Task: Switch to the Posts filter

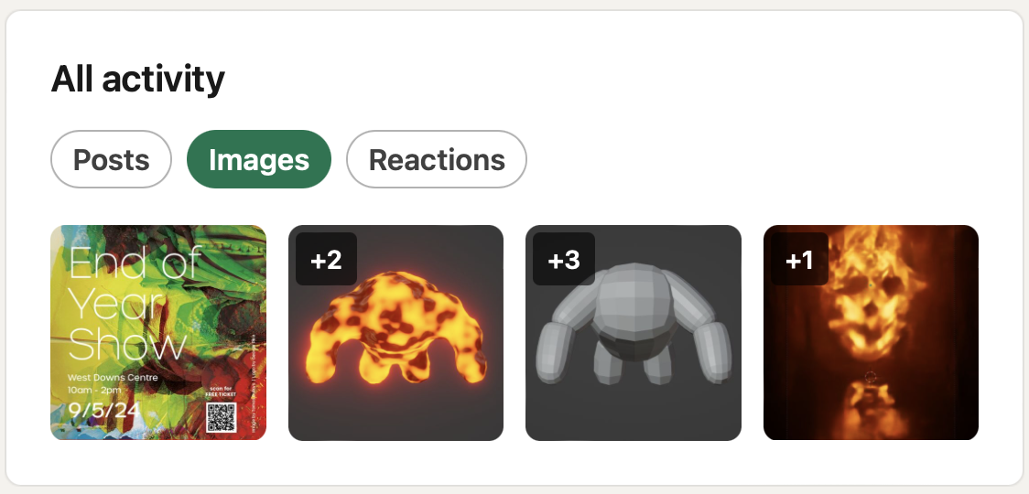Action: tap(111, 159)
